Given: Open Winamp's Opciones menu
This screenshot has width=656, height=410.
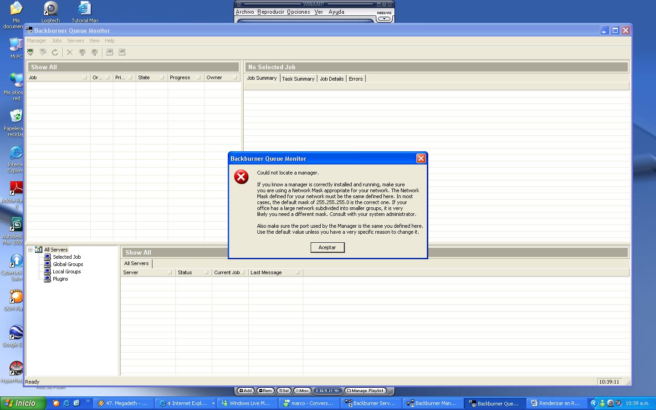Looking at the screenshot, I should tap(298, 12).
